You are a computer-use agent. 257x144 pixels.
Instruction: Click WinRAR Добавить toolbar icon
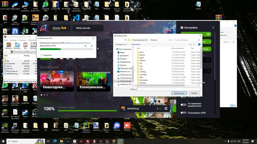[8, 46]
